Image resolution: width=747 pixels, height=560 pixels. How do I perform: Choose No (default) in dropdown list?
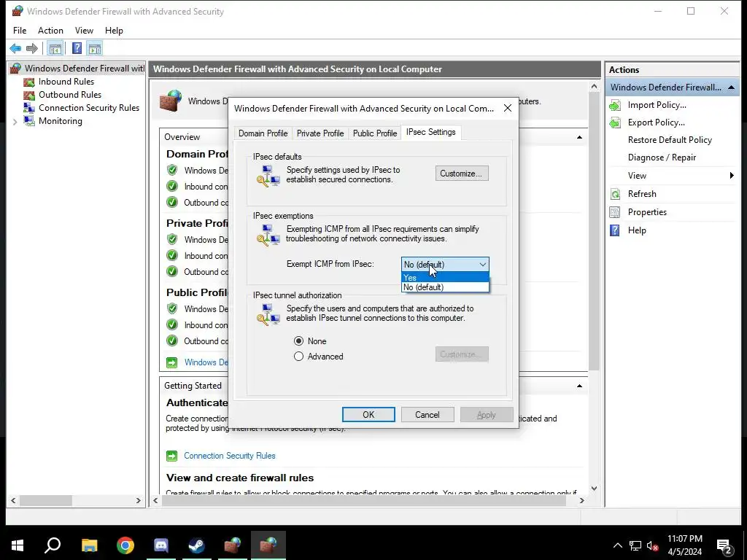tap(445, 287)
